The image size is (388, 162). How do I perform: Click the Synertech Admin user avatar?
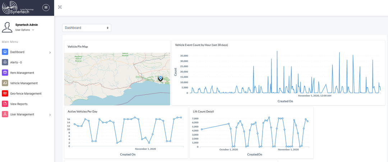[x=7, y=27]
